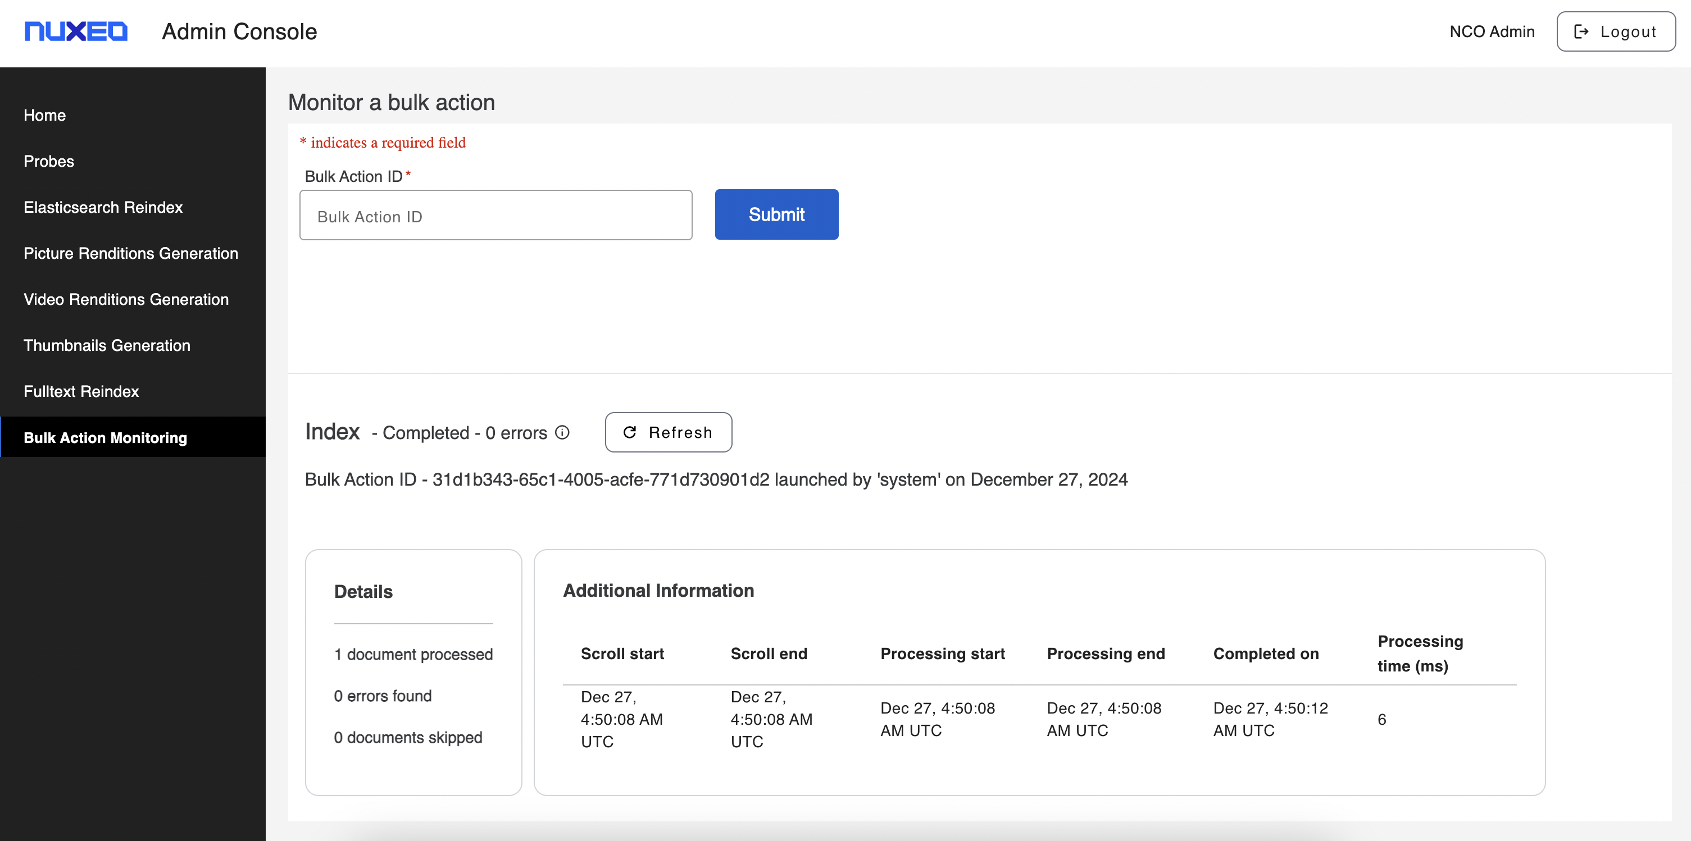Click the Refresh button
1691x841 pixels.
click(x=667, y=432)
